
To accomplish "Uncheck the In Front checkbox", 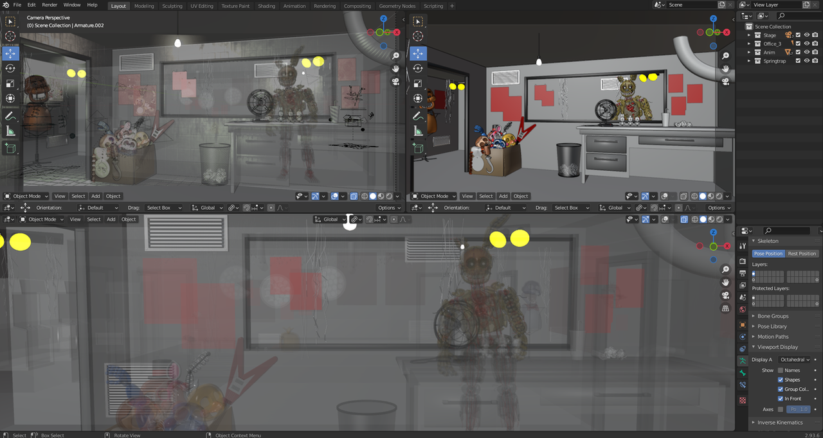I will pyautogui.click(x=781, y=399).
